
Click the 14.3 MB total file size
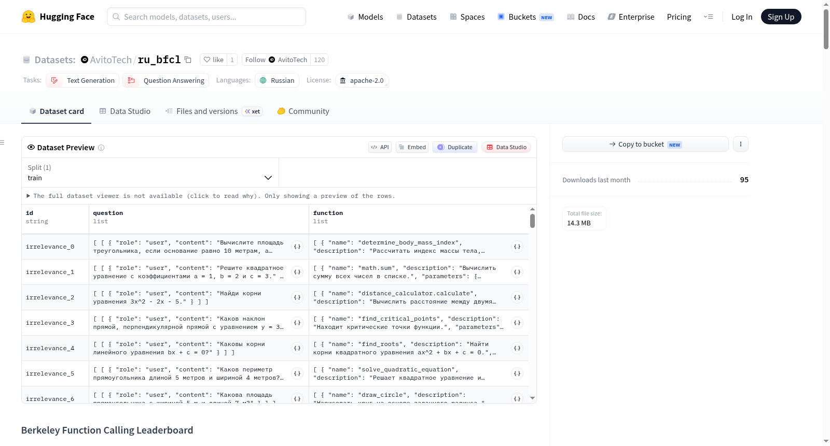[x=579, y=223]
